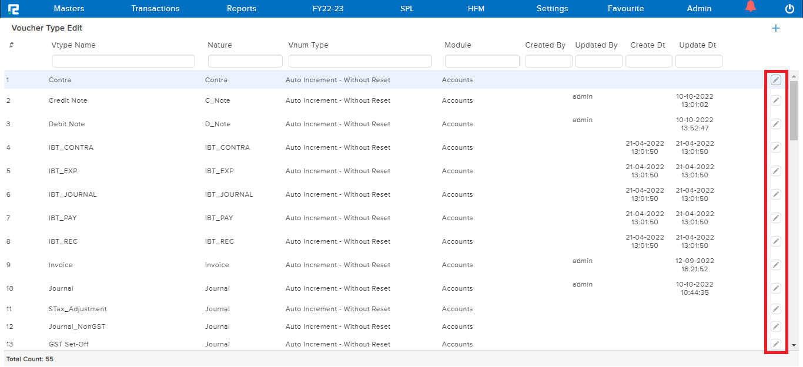Focus the Module filter input box
The height and width of the screenshot is (367, 803).
pyautogui.click(x=482, y=61)
